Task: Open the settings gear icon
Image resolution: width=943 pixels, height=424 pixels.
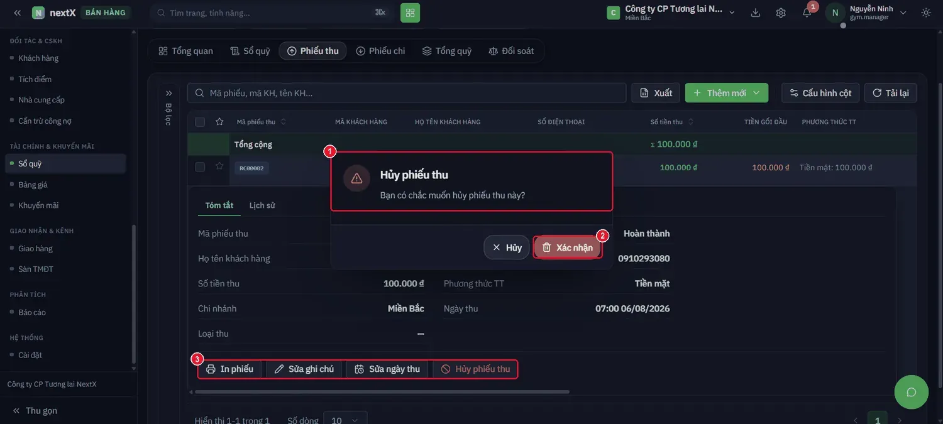Action: click(781, 13)
